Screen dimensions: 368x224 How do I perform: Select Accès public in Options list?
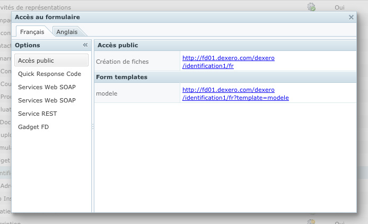(x=51, y=61)
